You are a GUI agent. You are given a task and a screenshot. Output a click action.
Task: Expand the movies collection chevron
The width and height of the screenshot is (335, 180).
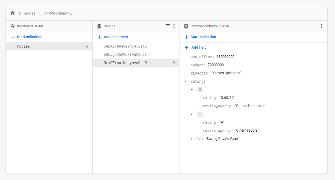[87, 46]
